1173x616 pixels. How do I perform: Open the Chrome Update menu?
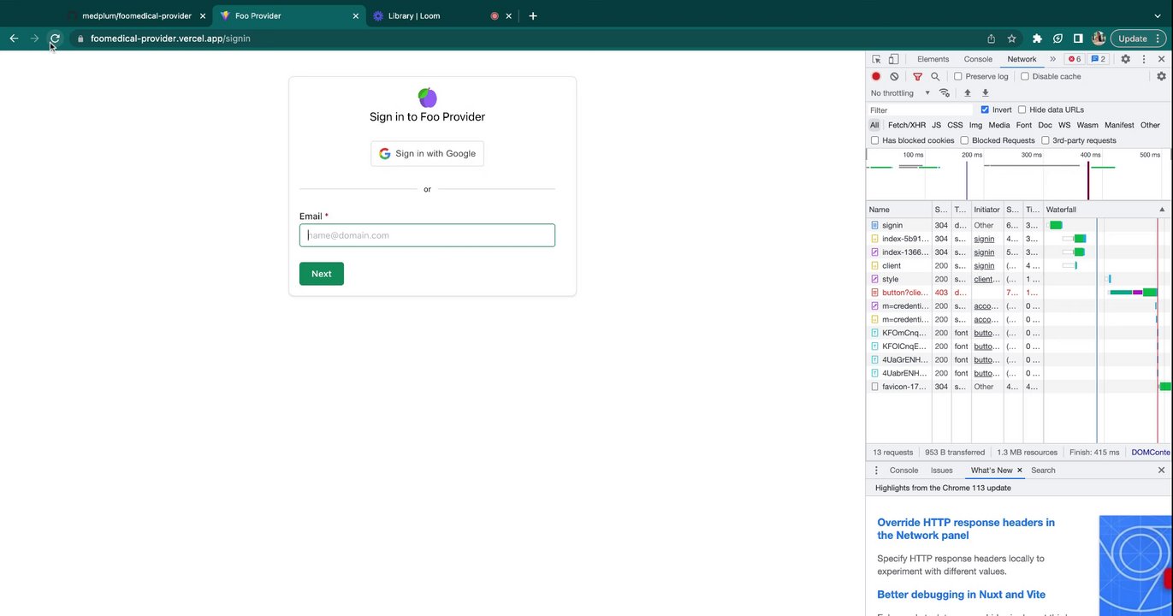click(1137, 38)
